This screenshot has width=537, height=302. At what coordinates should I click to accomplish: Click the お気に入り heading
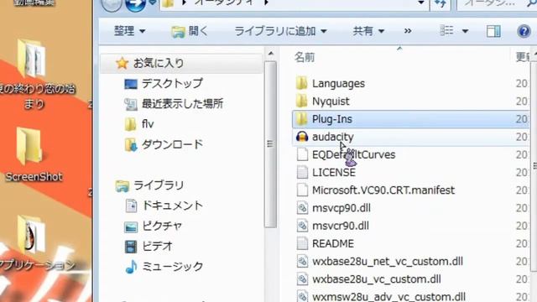click(x=159, y=63)
